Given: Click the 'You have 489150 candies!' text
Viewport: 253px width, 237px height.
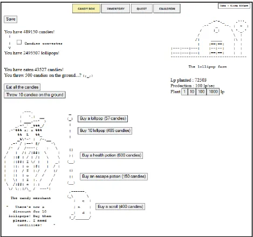Looking at the screenshot, I should point(29,32).
